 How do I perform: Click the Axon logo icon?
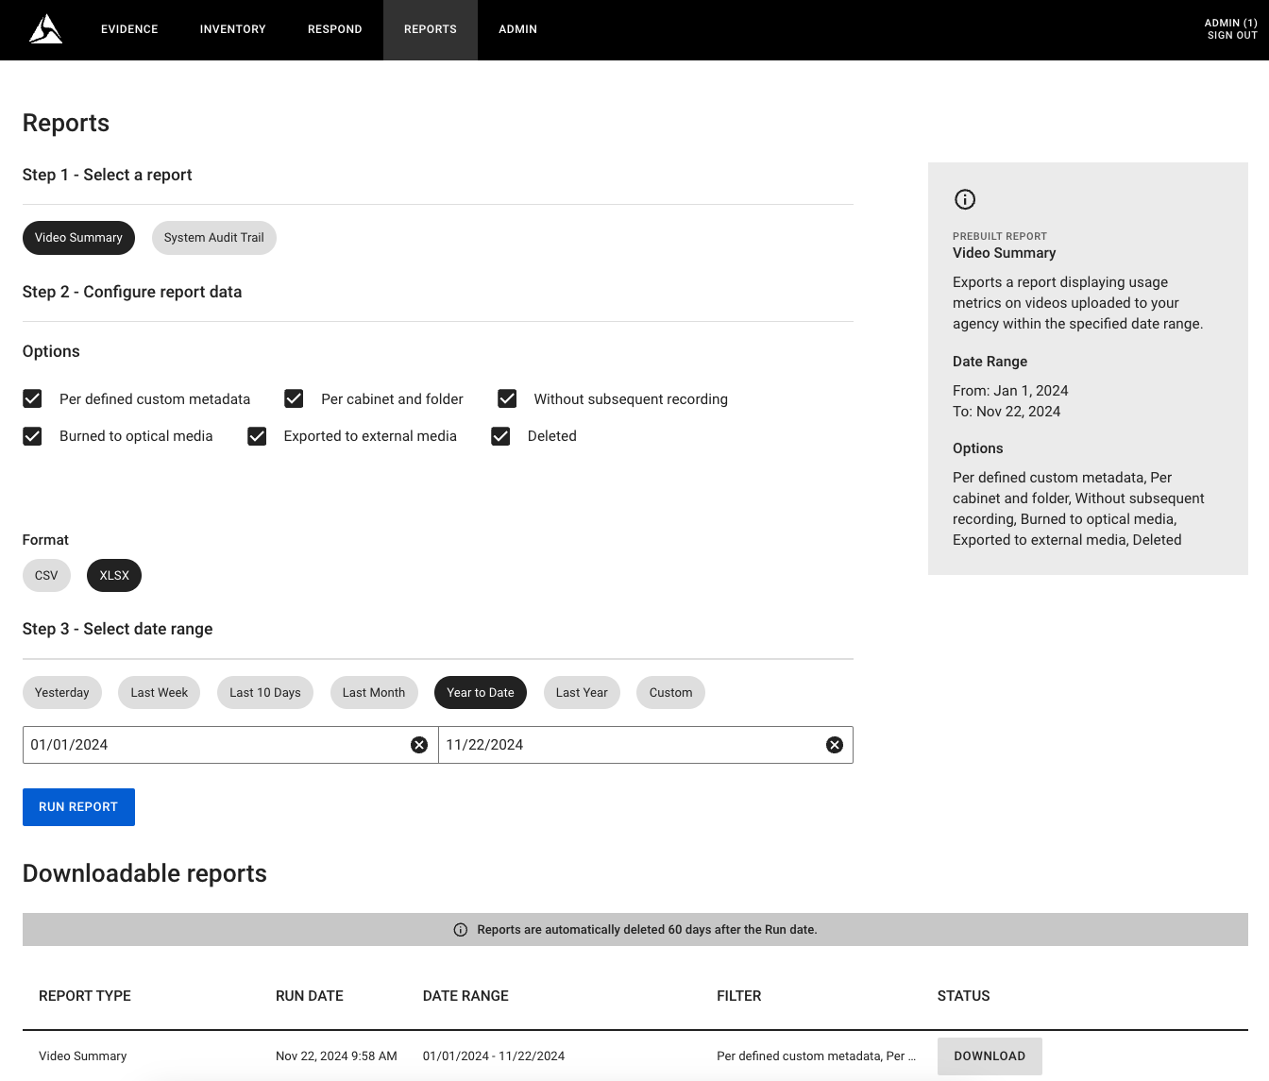tap(45, 29)
